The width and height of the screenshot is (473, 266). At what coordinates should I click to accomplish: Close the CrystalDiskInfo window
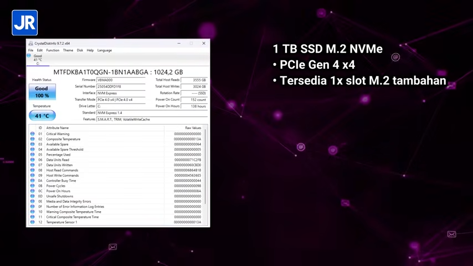[204, 43]
